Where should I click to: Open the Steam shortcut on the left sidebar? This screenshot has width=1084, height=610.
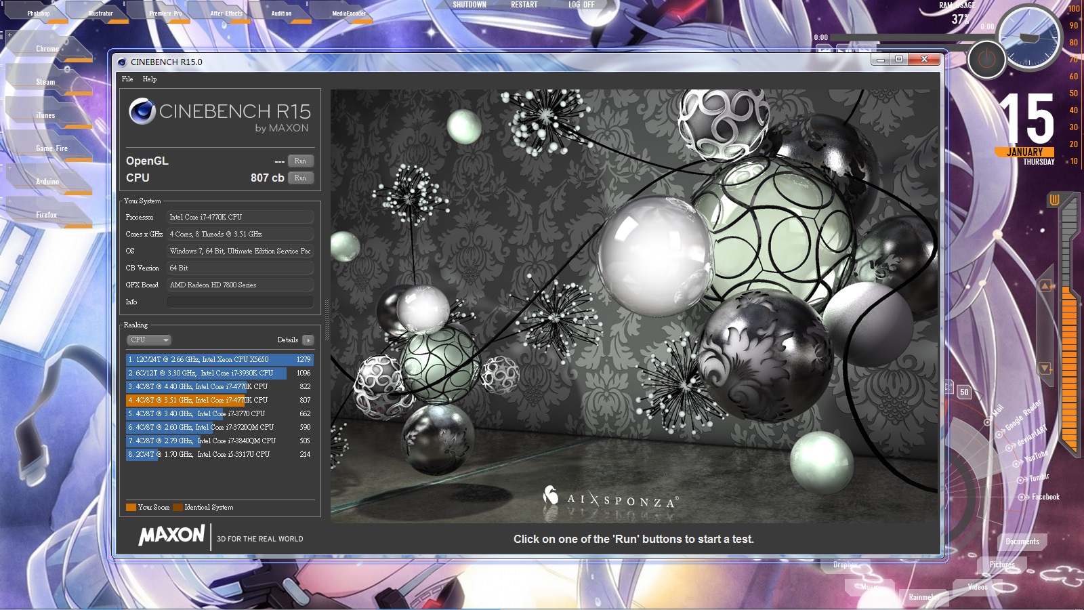(x=46, y=82)
